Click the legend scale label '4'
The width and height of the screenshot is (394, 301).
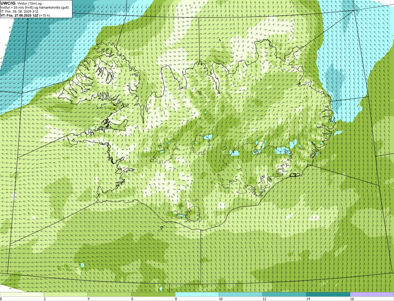pyautogui.click(x=88, y=299)
